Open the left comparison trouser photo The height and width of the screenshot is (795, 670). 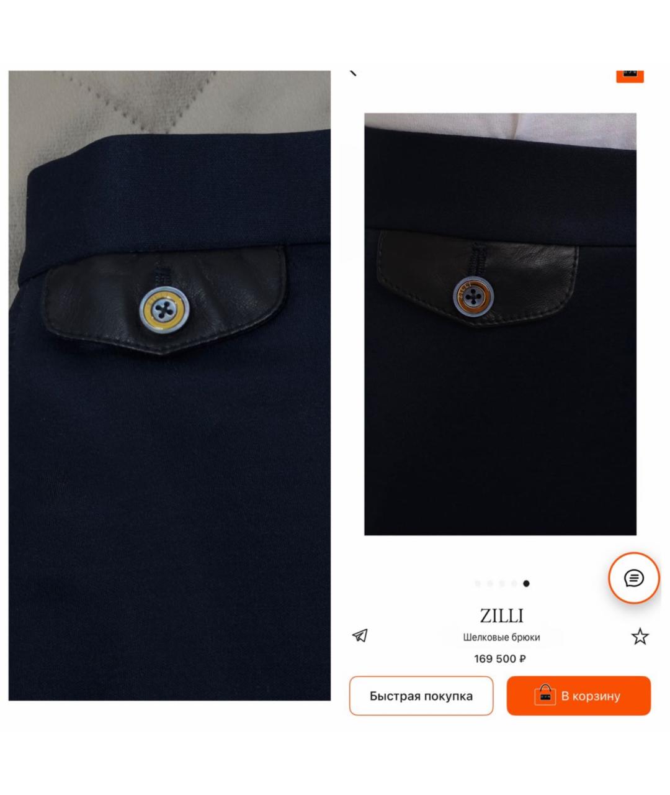tap(169, 385)
